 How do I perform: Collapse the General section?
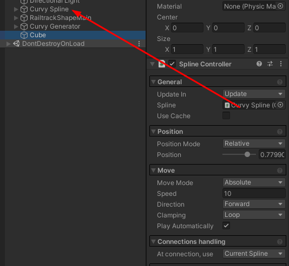click(x=153, y=82)
